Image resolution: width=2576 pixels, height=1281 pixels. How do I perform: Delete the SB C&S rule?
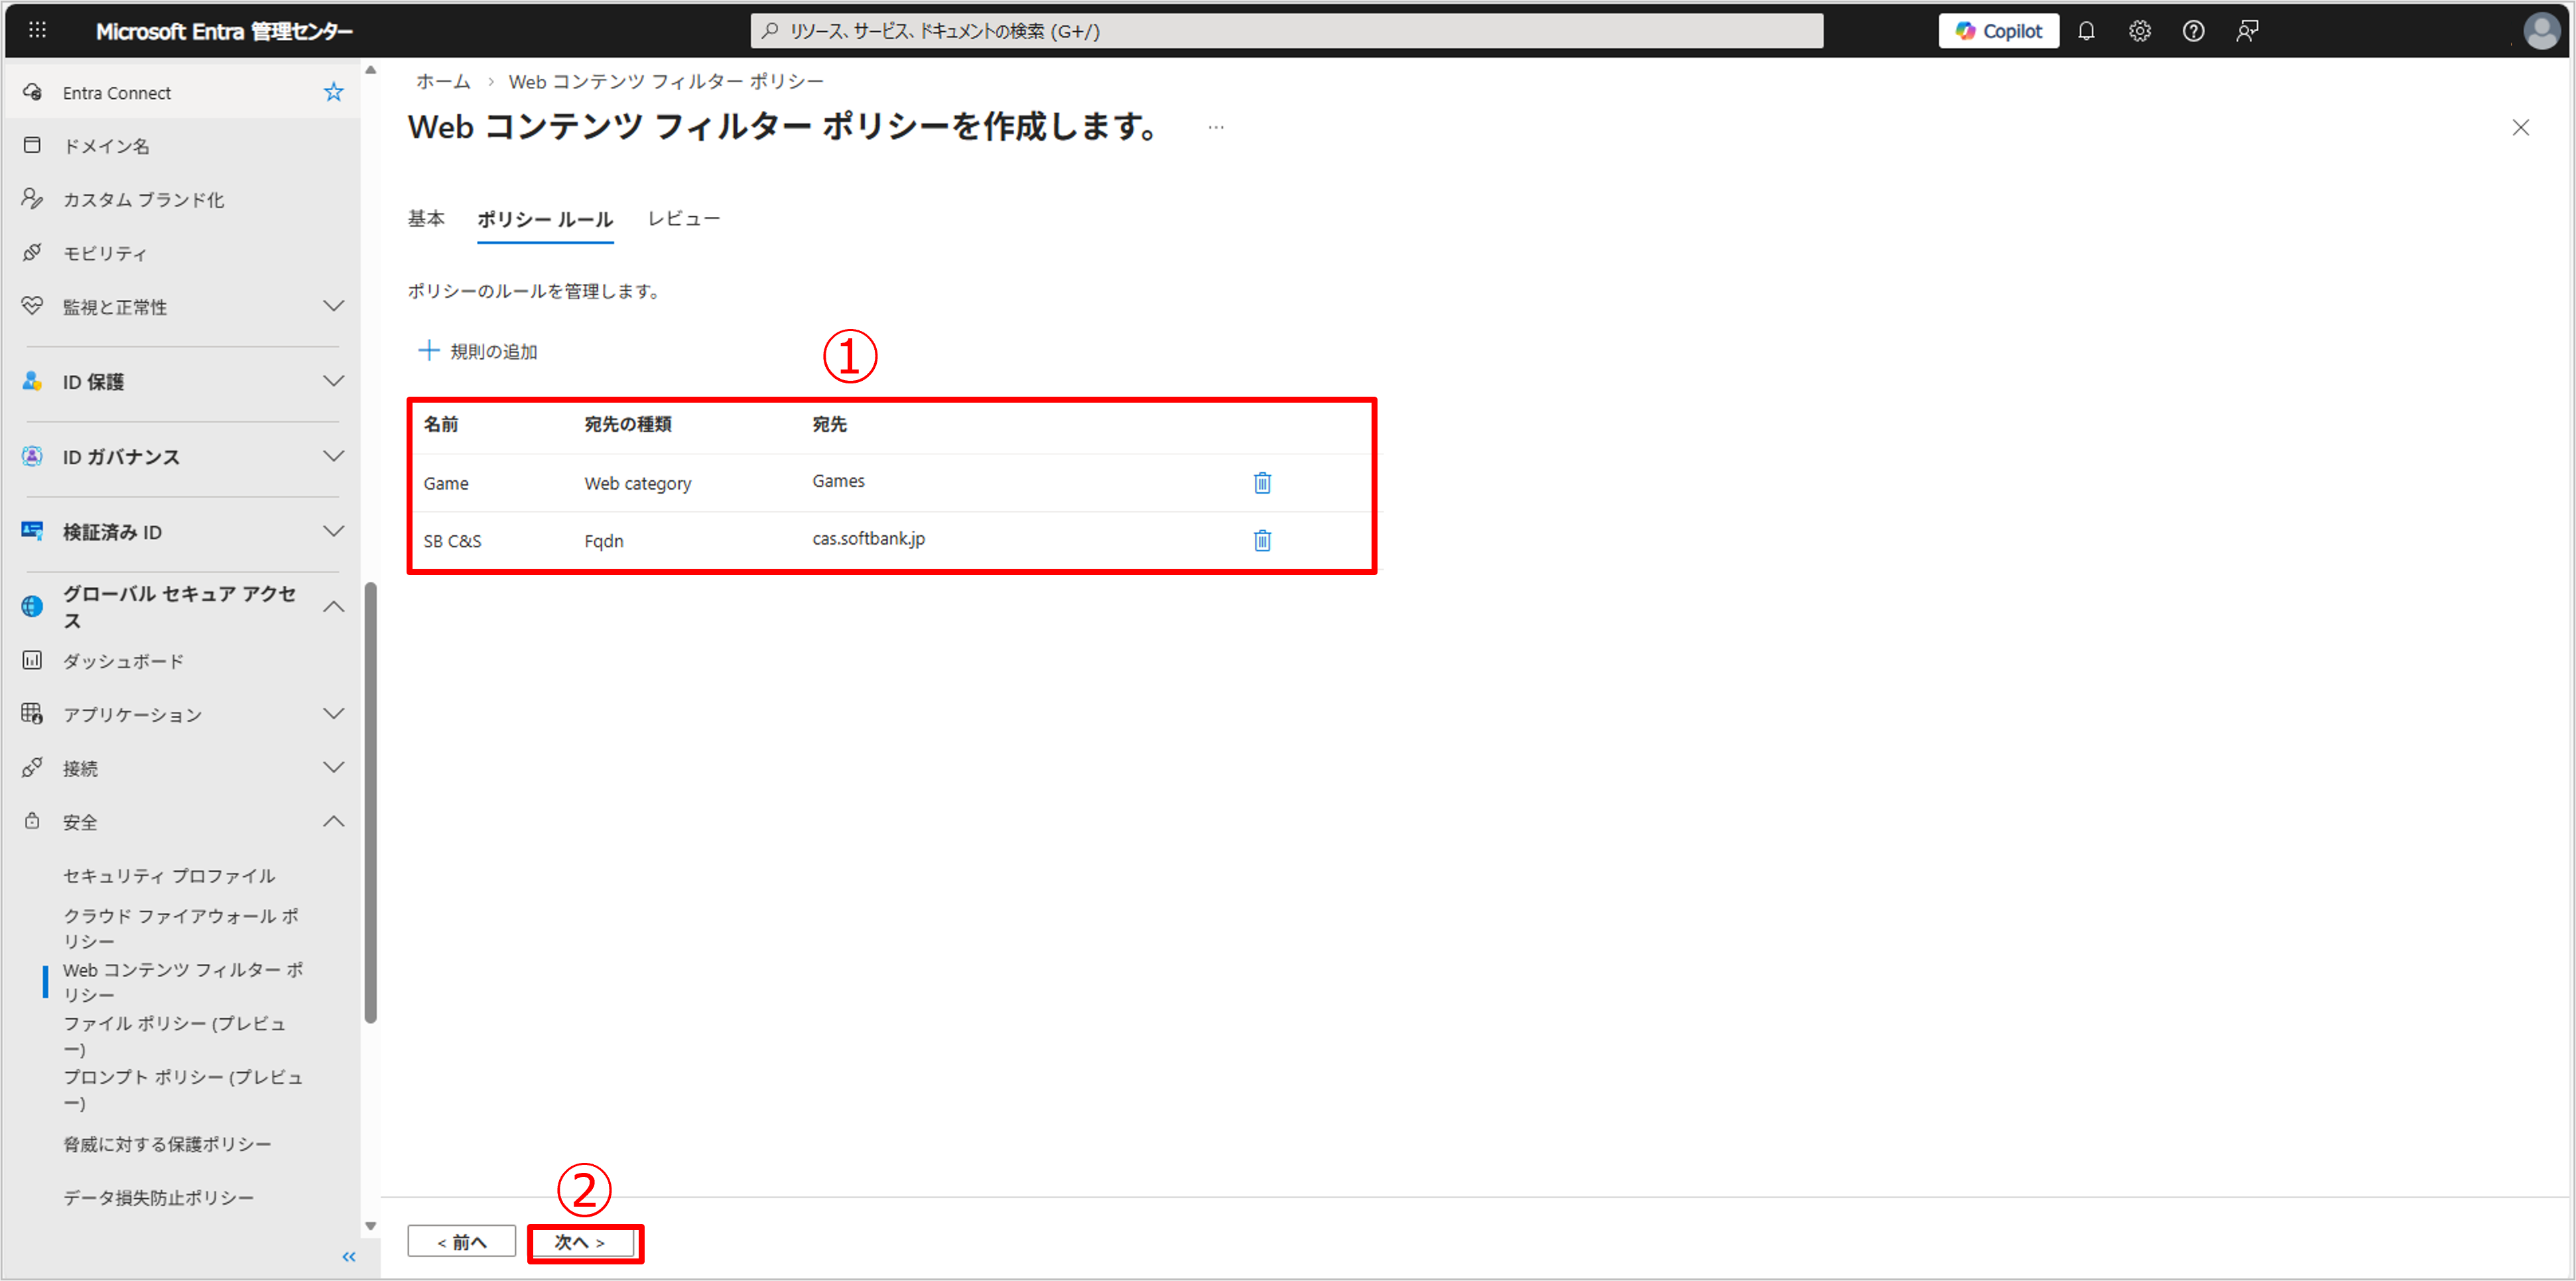[x=1262, y=541]
